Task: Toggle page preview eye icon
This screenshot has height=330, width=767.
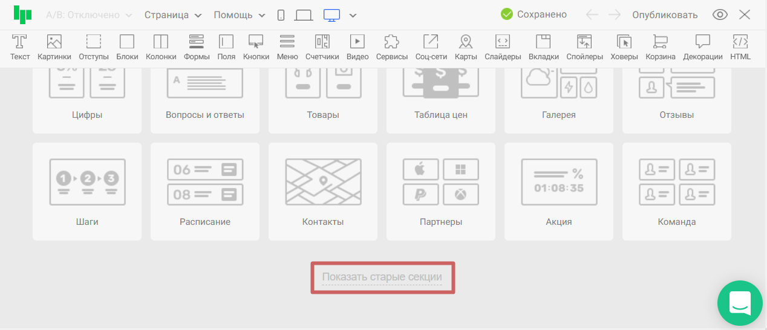Action: [720, 15]
